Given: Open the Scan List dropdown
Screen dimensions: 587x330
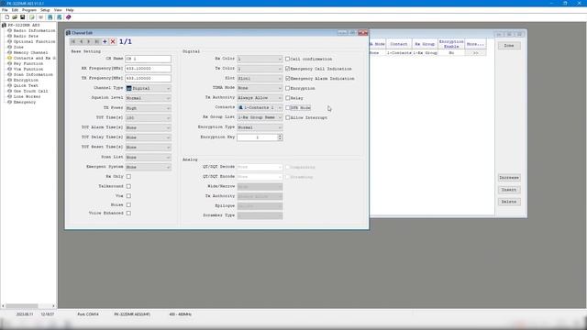Looking at the screenshot, I should (x=149, y=157).
